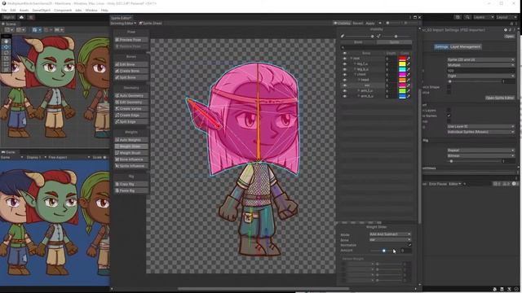522x293 pixels.
Task: Open orange color swatch for head bone
Action: 402,80
